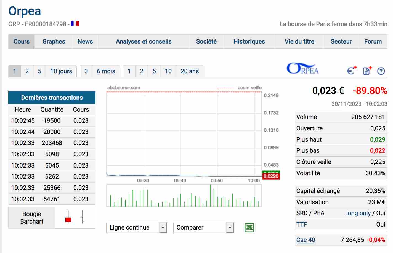Click the add-to-portfolio euro icon

pos(352,71)
